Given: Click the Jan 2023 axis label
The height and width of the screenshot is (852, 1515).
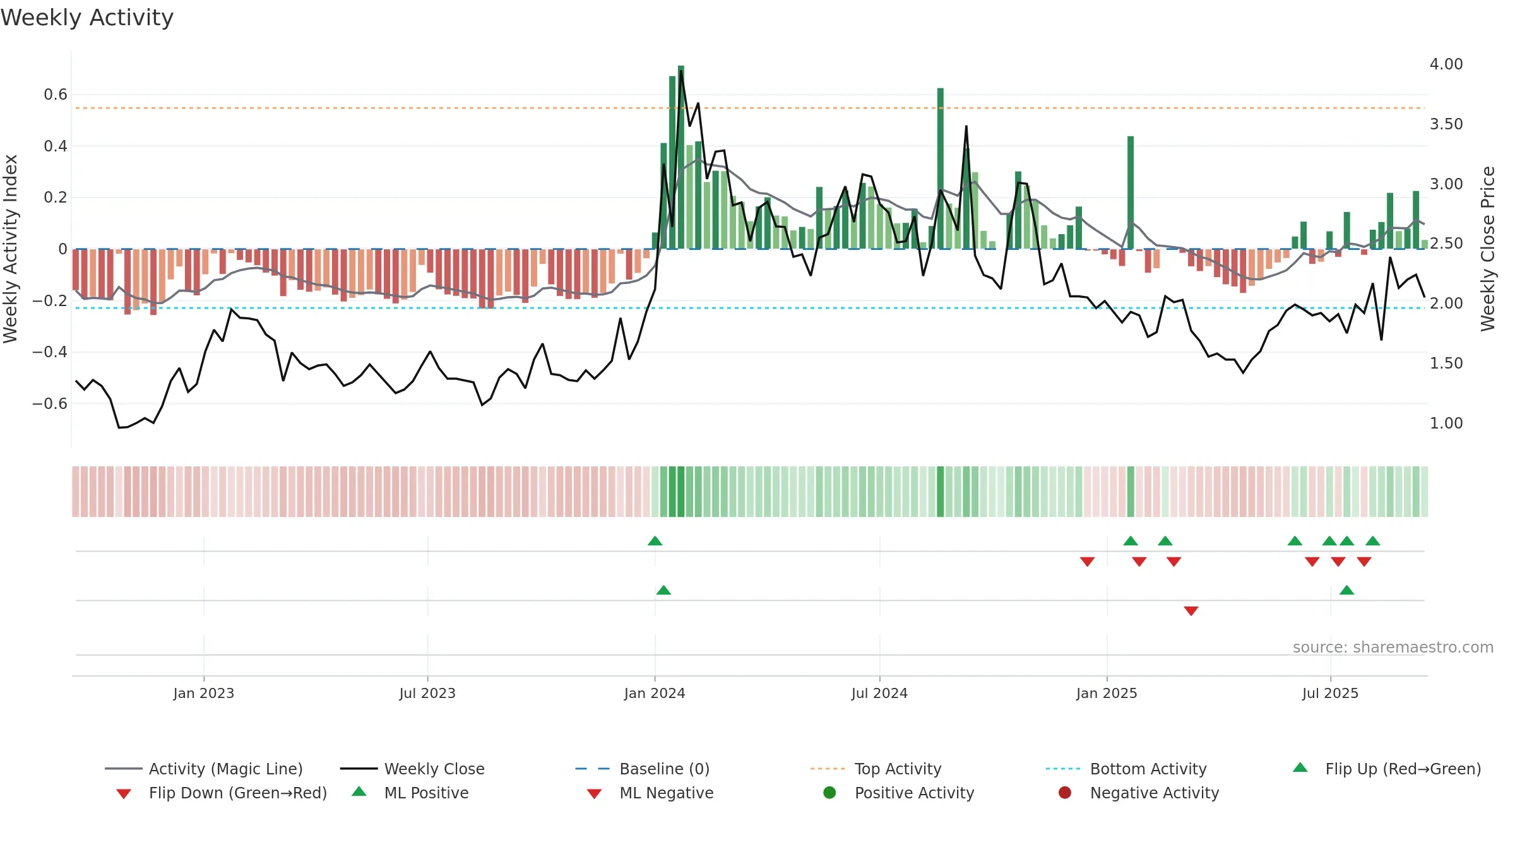Looking at the screenshot, I should coord(204,694).
